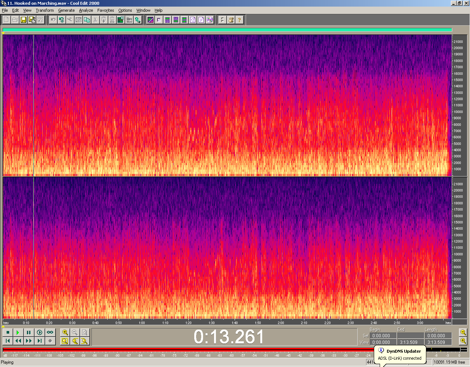470x367 pixels.
Task: Click the Sel Begin time field
Action: click(x=383, y=336)
